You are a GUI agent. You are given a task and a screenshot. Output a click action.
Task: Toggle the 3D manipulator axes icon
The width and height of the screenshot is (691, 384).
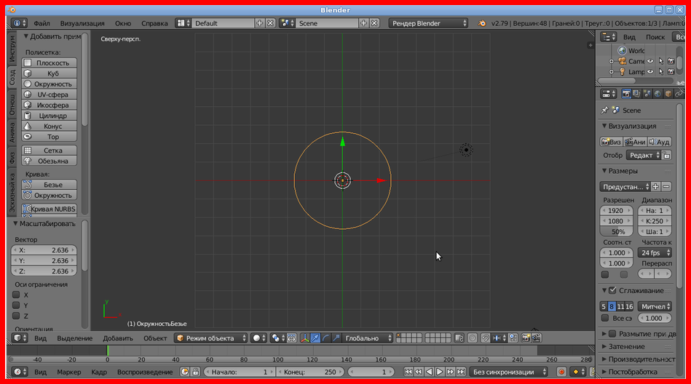click(304, 338)
